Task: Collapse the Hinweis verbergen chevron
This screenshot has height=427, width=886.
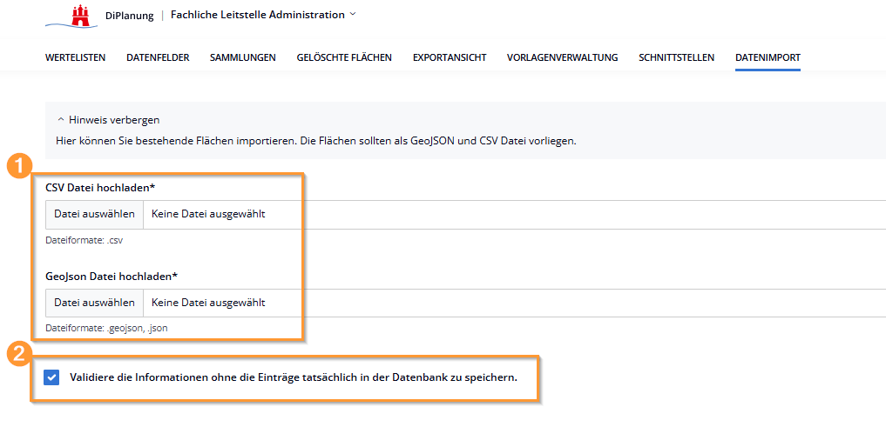Action: [x=61, y=120]
